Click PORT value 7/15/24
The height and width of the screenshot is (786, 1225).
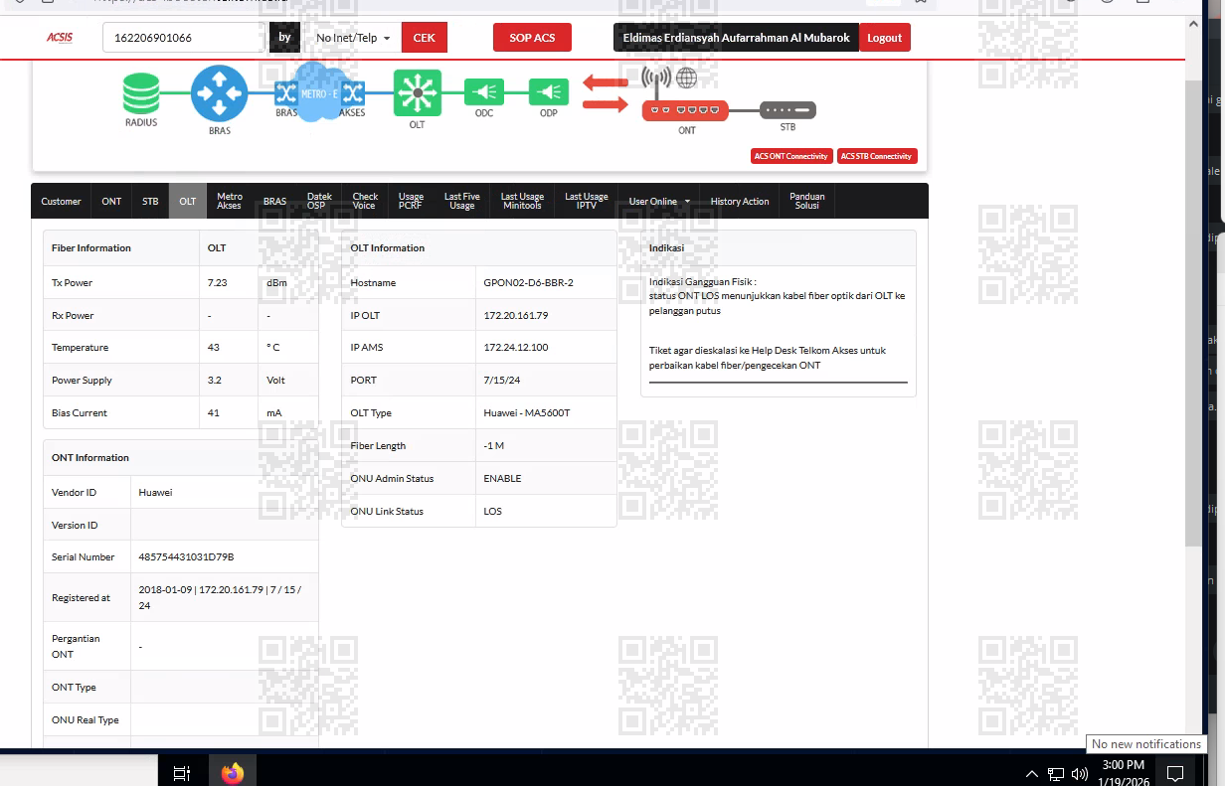[500, 381]
